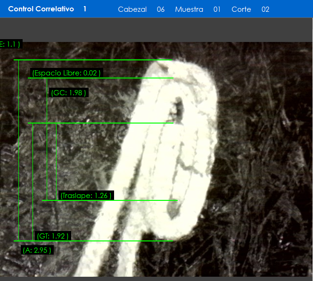Click the Cabezal header label
Screen dimensions: 313x281
[x=132, y=9]
